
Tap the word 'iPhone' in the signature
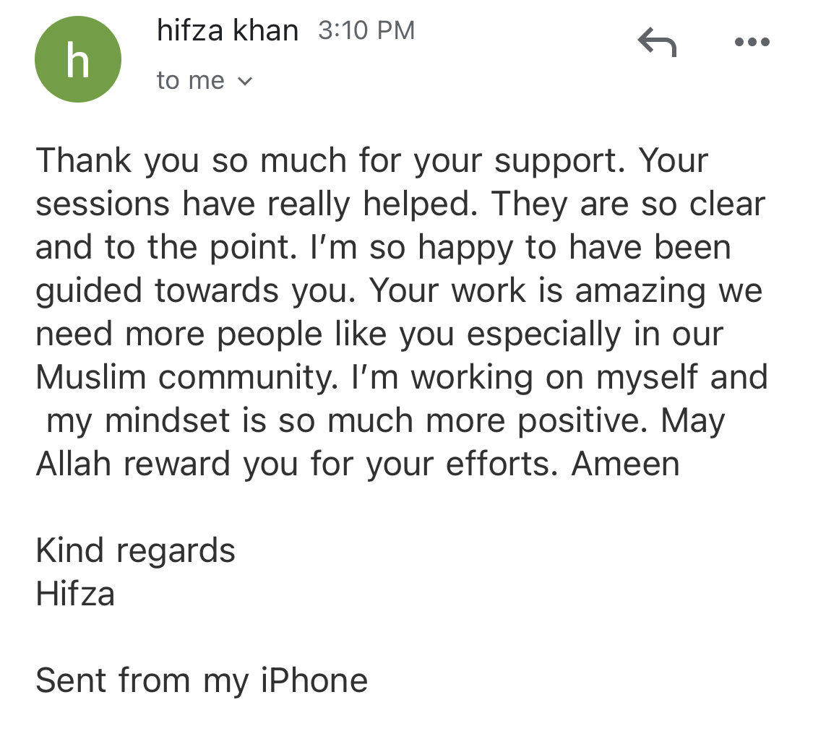click(x=314, y=680)
